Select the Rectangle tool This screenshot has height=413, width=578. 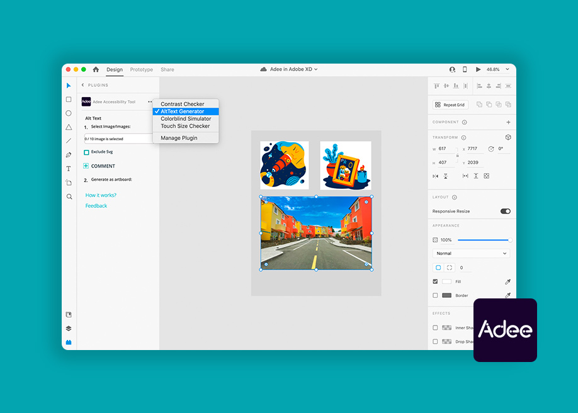coord(68,99)
